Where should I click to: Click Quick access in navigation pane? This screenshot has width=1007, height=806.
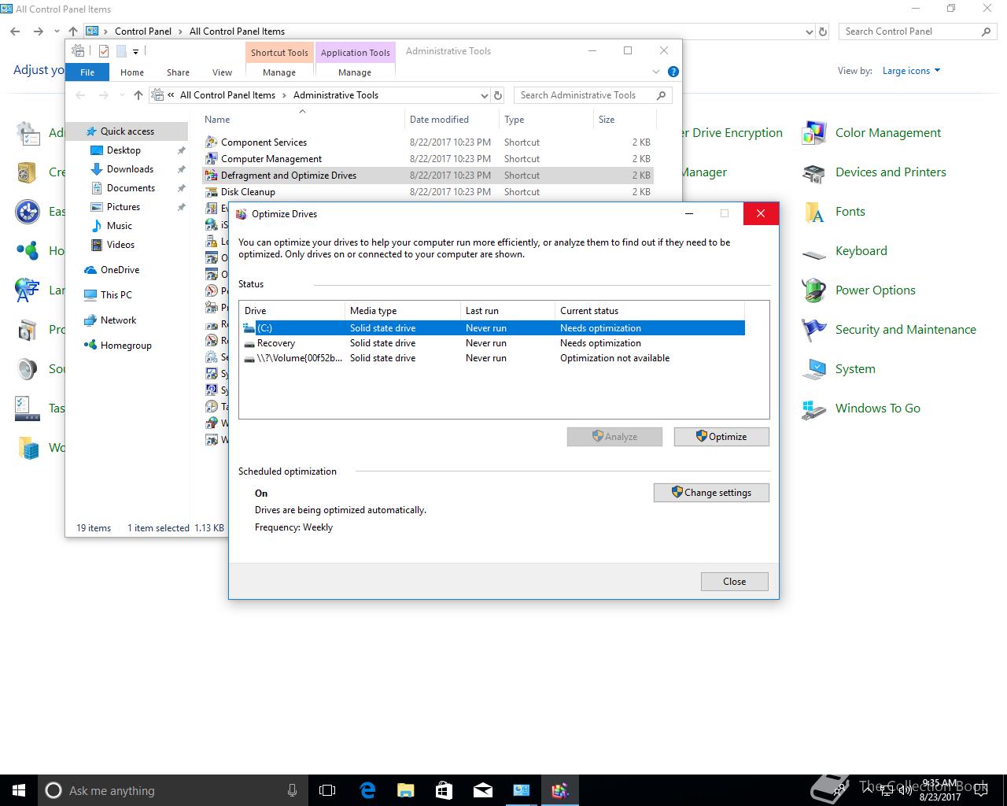coord(127,131)
